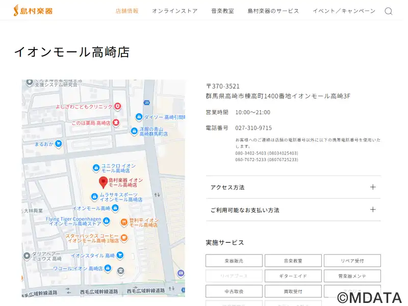
Task: Click the red Shimamura Gakki map pin
Action: pyautogui.click(x=103, y=182)
